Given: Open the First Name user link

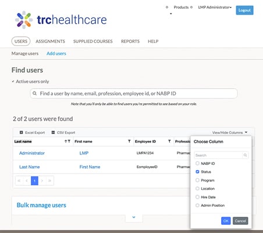Looking at the screenshot, I should click(90, 167).
